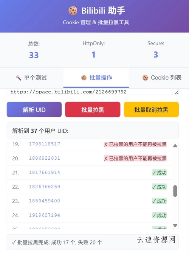Click the 批量取消拉黑 button
The width and height of the screenshot is (189, 255).
151,109
